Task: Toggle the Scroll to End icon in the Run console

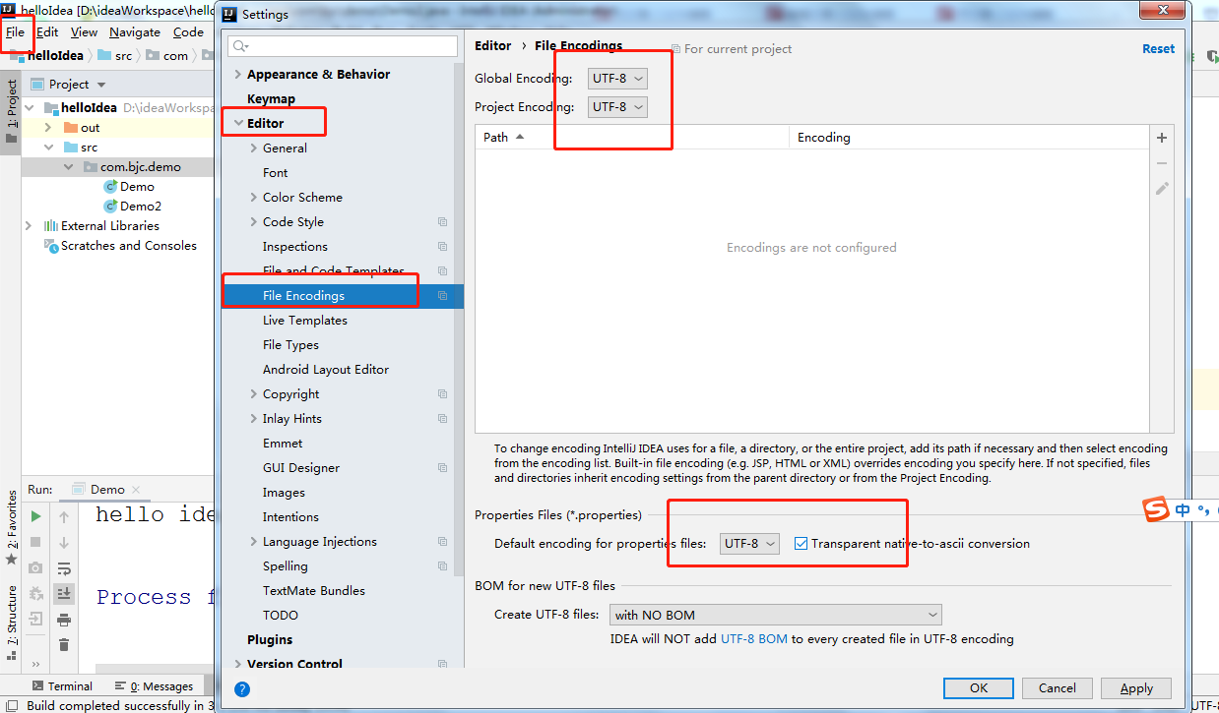Action: click(64, 593)
